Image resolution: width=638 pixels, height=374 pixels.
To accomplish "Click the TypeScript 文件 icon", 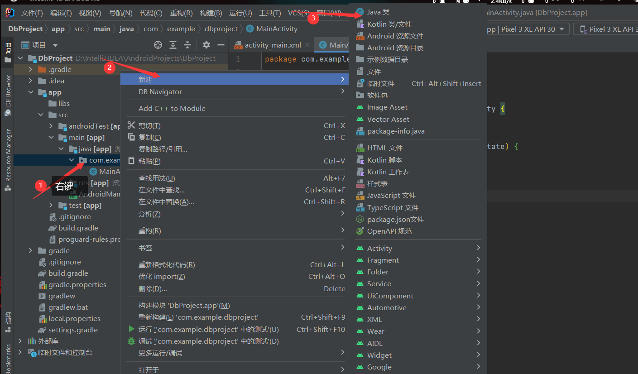I will [360, 207].
